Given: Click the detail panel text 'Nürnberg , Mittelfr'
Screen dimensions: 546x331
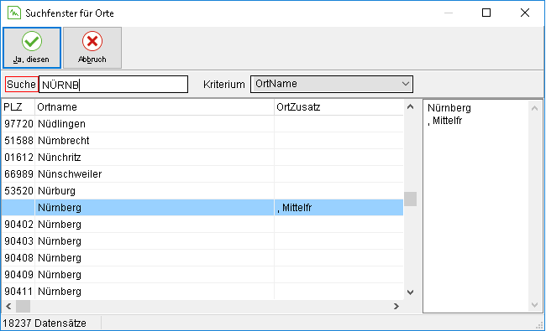Looking at the screenshot, I should 449,114.
